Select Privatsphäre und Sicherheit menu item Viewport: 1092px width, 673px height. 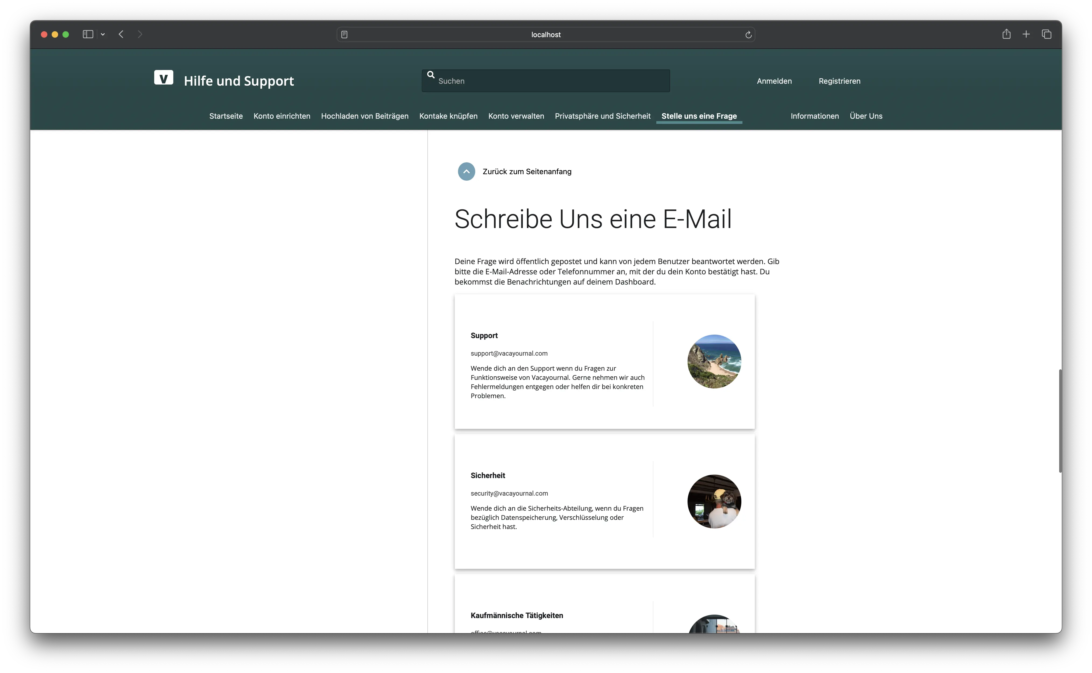[602, 116]
